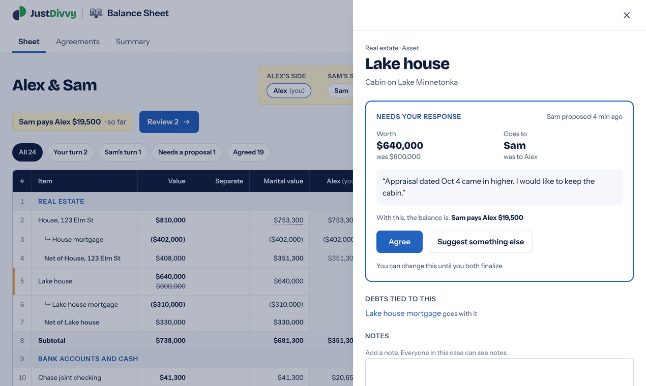This screenshot has height=386, width=646.
Task: Click the ($402,000) House mortgage value
Action: (168, 239)
